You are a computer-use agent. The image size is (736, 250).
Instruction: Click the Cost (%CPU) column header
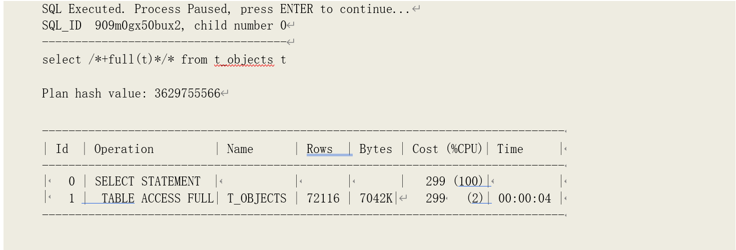pyautogui.click(x=447, y=149)
